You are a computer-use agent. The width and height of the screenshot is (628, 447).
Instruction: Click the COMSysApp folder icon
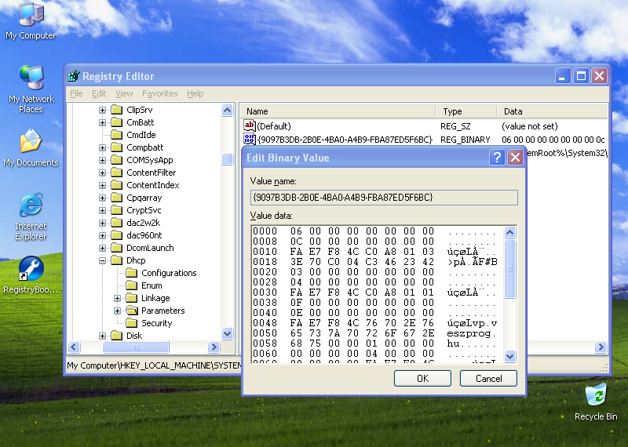point(116,160)
